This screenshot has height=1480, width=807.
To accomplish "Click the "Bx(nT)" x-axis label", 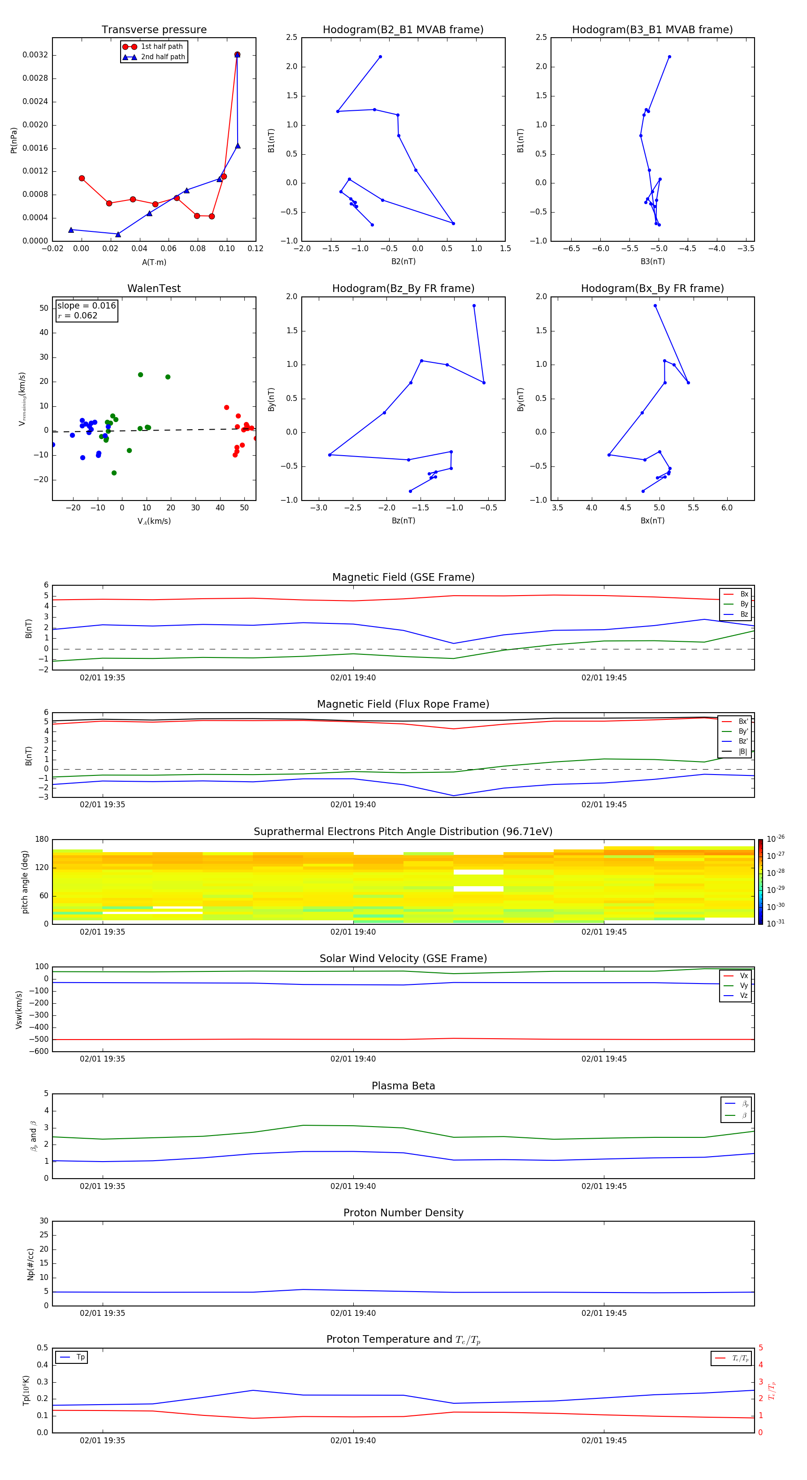I will 652,521.
